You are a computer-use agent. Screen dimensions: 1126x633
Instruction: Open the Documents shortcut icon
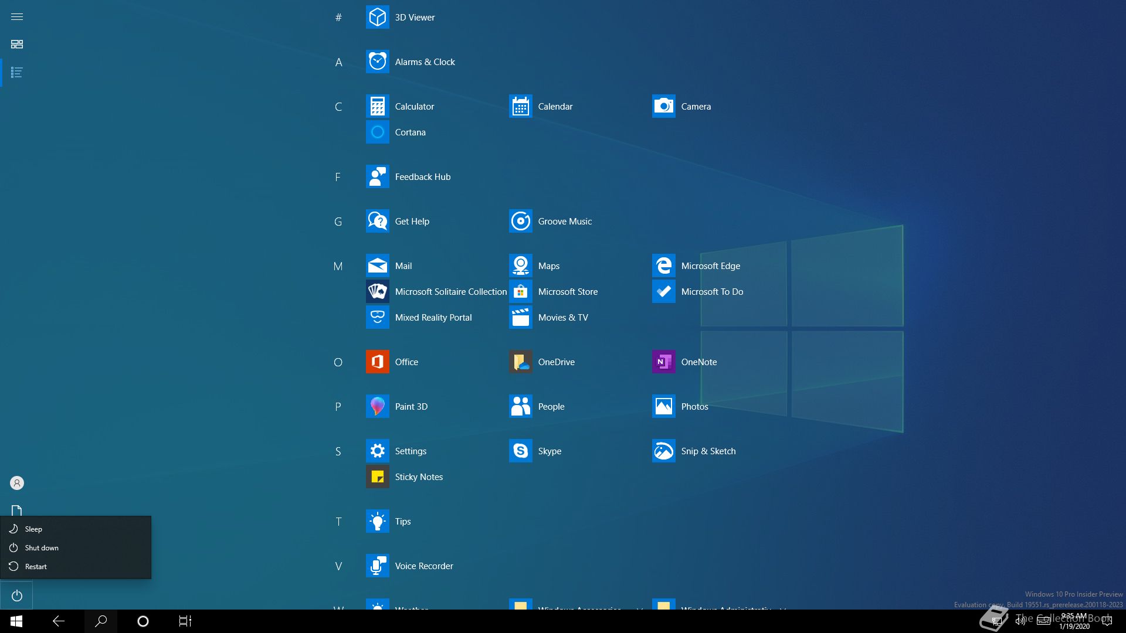[x=17, y=510]
